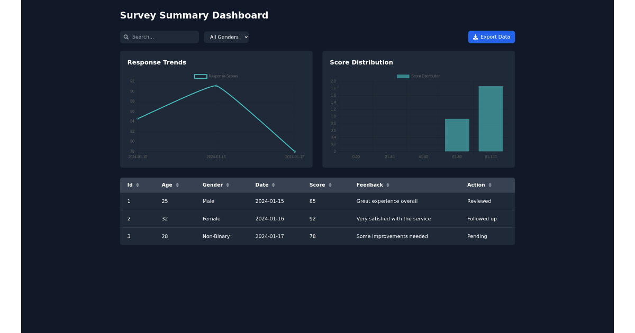Click the Export Data button
Viewport: 635px width, 333px height.
tap(492, 37)
